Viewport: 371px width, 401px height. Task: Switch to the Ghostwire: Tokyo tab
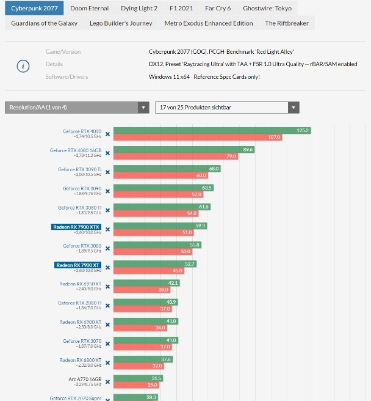267,8
